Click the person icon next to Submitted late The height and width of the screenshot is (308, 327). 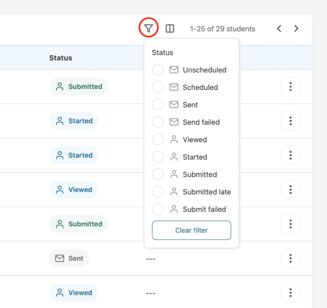[x=174, y=192]
